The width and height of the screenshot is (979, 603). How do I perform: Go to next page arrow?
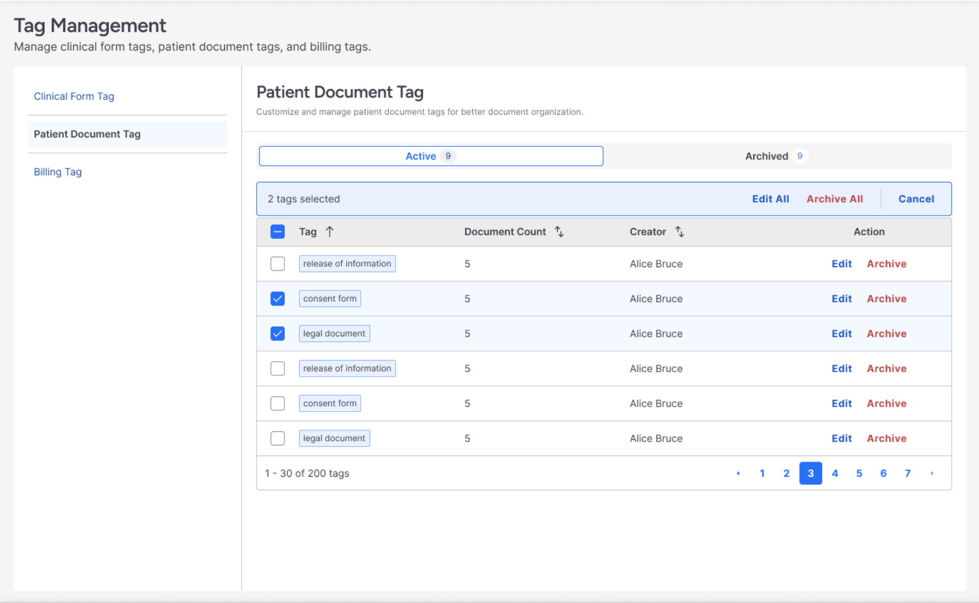pyautogui.click(x=932, y=473)
